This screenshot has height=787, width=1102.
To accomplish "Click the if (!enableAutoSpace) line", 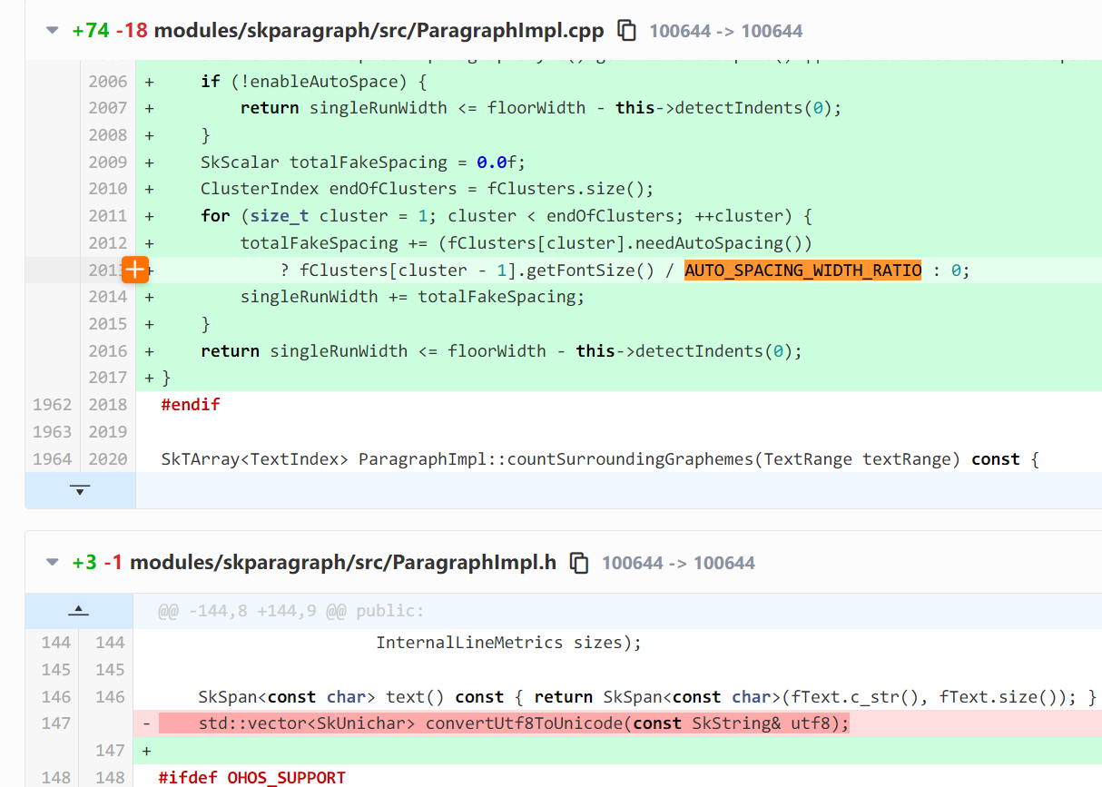I will pyautogui.click(x=313, y=82).
